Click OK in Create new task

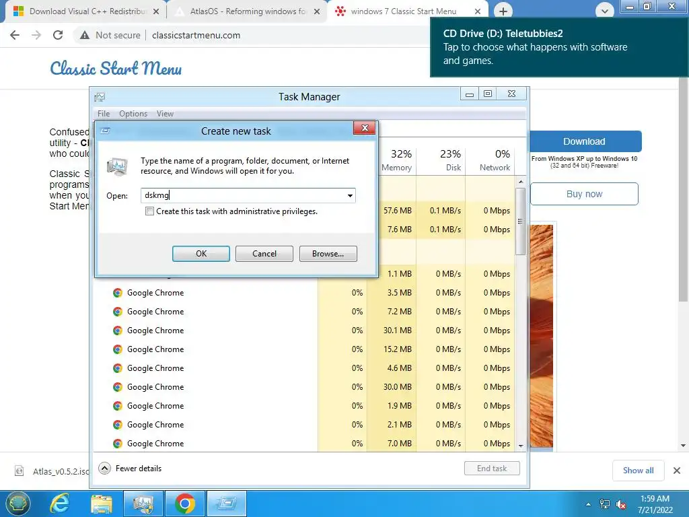point(201,254)
